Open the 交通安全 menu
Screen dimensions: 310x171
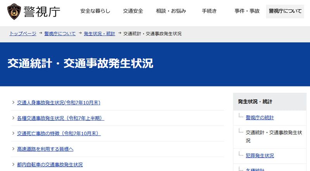coord(133,11)
